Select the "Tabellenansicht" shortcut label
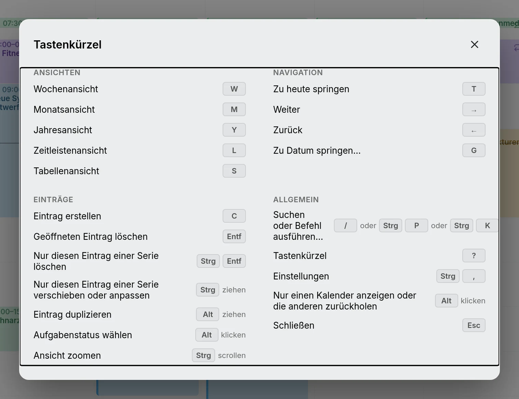The image size is (519, 399). (x=67, y=171)
